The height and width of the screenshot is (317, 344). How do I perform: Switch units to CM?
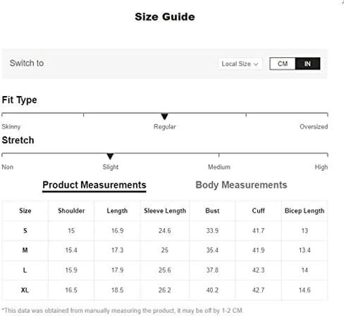click(x=283, y=64)
